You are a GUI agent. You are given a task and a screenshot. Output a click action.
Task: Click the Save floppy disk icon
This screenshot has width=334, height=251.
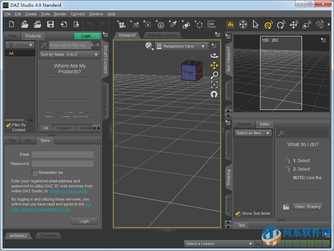click(x=50, y=25)
